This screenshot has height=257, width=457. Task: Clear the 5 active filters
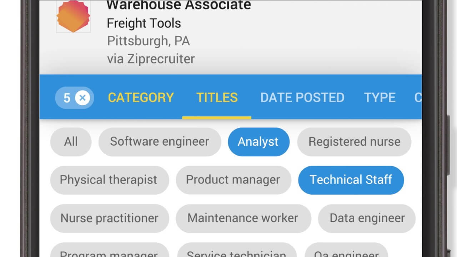click(x=82, y=97)
